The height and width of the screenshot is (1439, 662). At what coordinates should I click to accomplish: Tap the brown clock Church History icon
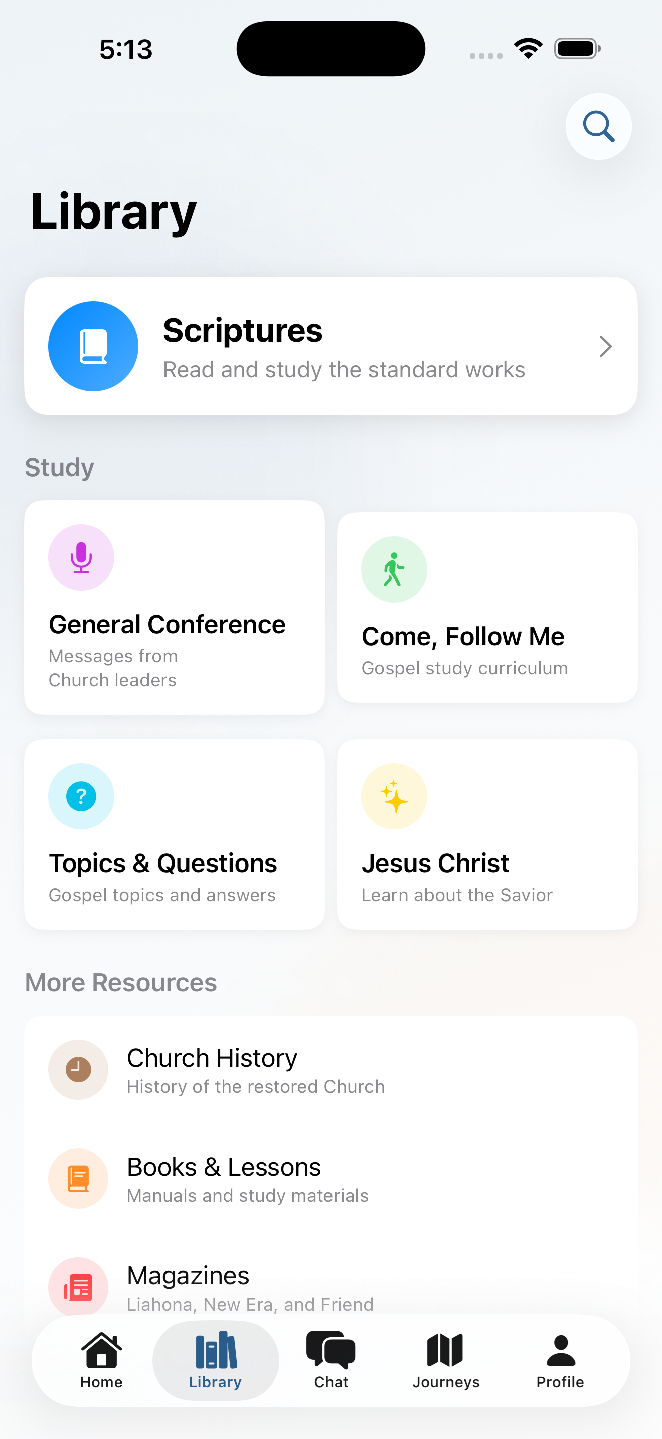pos(78,1070)
